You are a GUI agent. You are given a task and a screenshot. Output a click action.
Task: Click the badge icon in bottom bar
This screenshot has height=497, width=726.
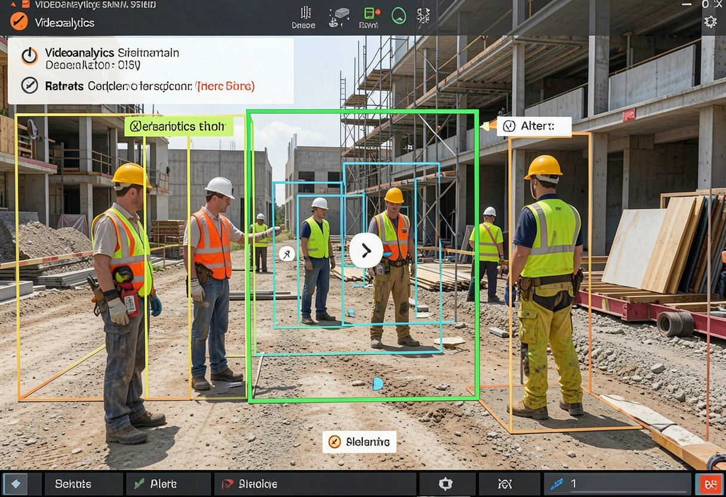click(446, 484)
